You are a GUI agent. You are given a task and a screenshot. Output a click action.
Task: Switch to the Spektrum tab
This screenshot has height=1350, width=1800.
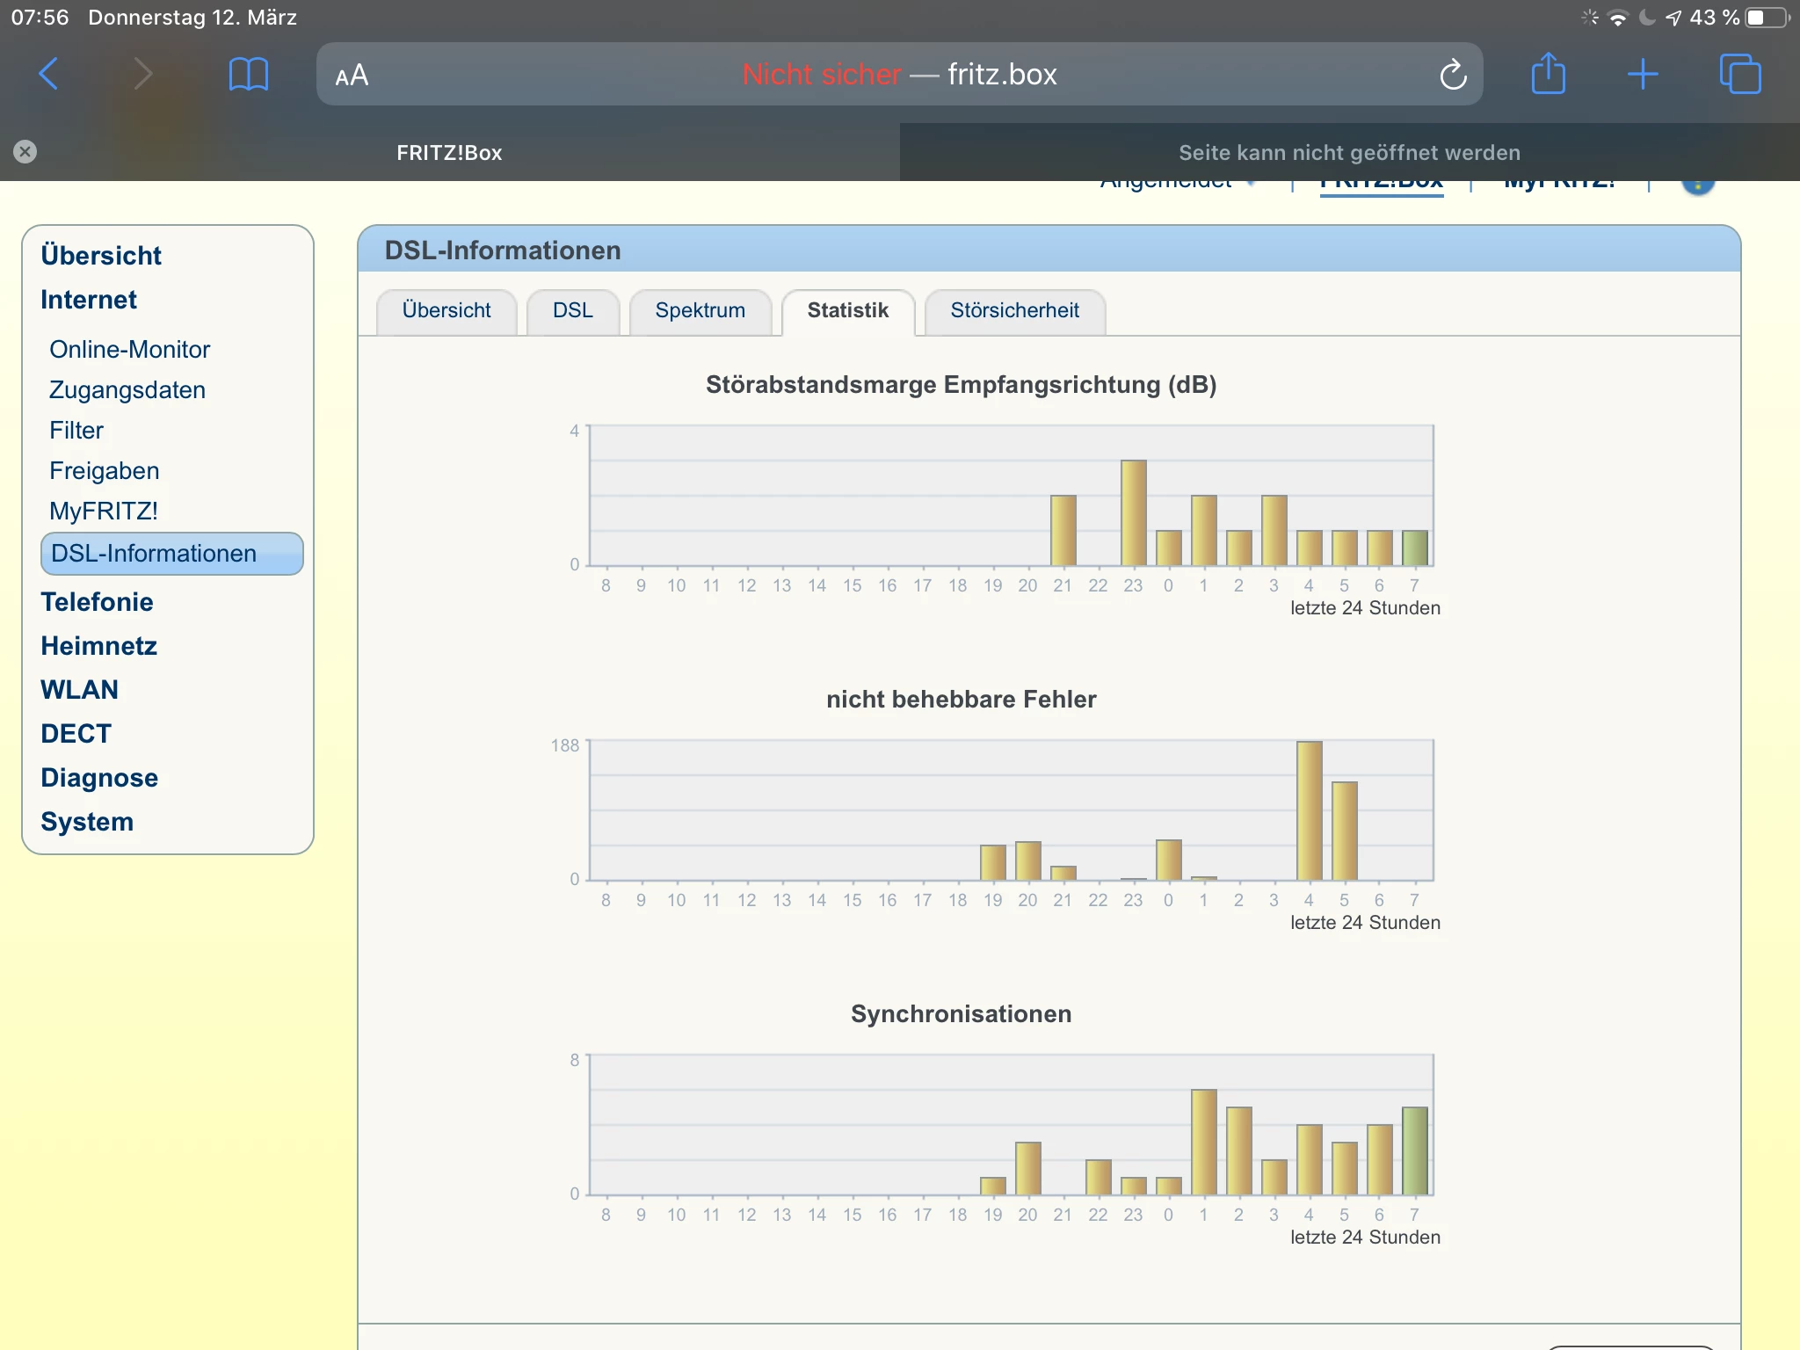pos(700,311)
